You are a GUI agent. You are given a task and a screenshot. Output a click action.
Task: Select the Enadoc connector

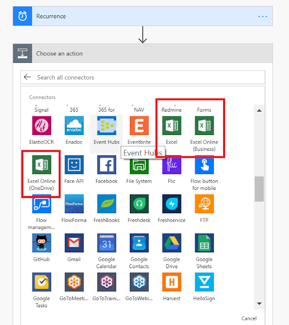74,125
